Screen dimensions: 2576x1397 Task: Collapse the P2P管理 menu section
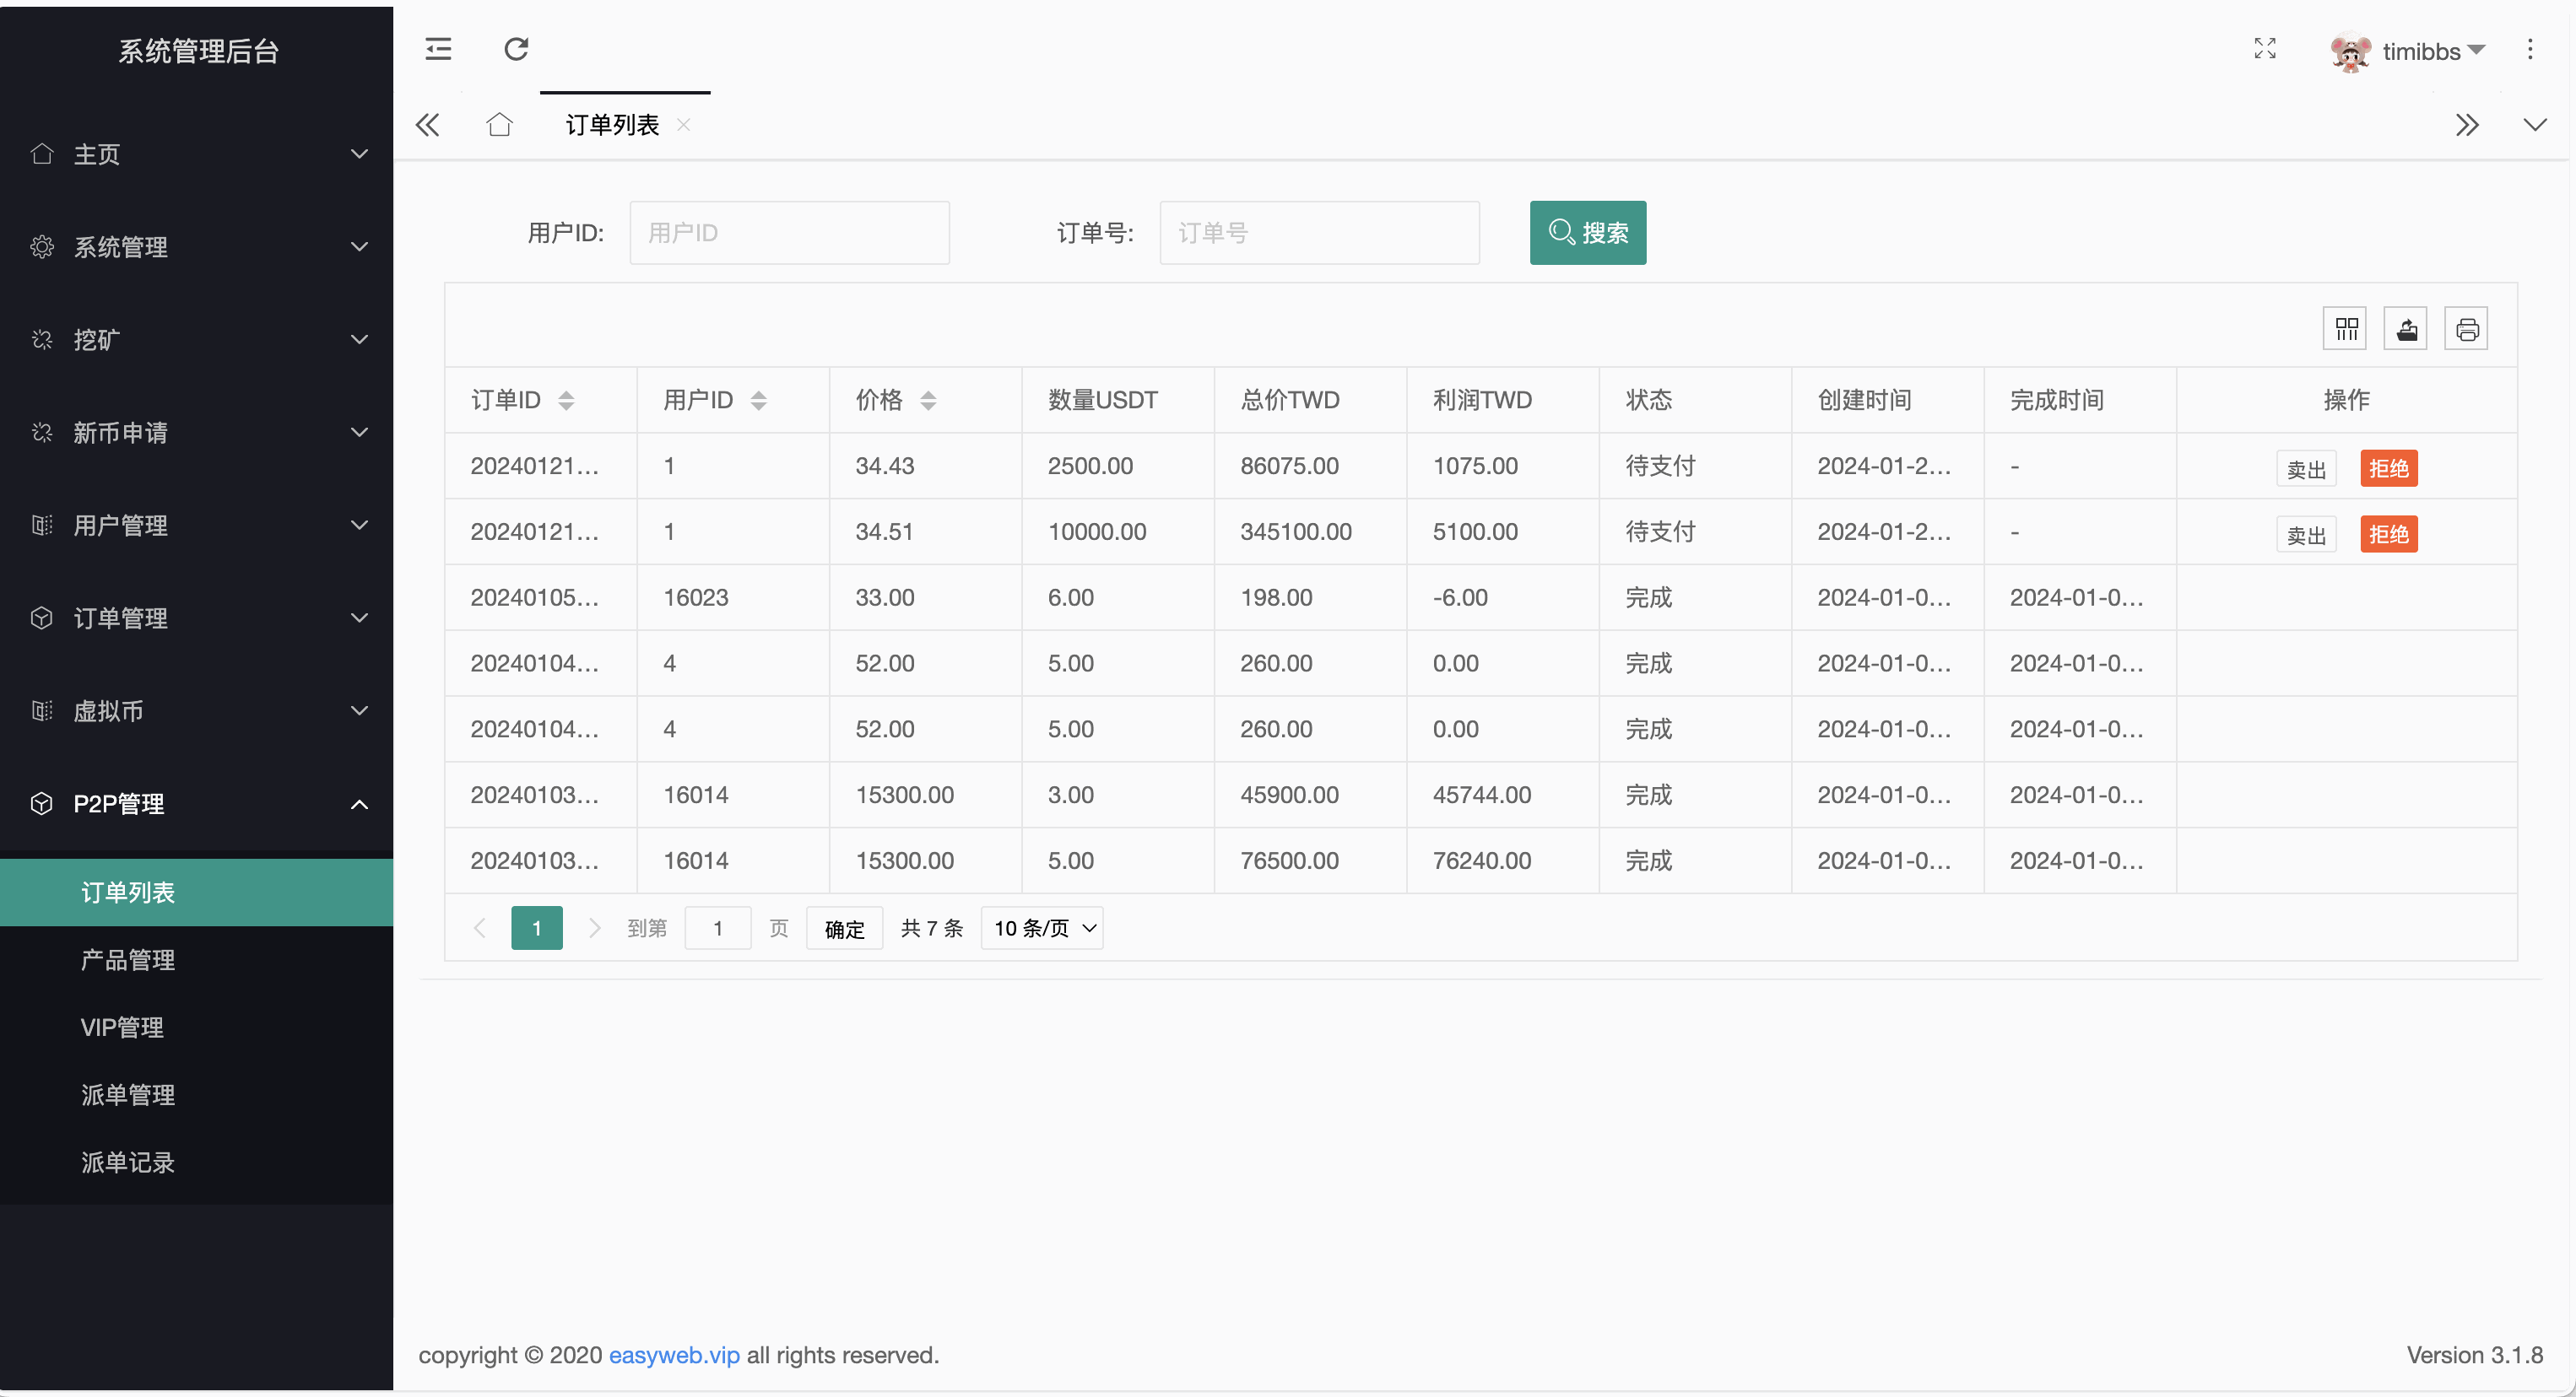(197, 803)
